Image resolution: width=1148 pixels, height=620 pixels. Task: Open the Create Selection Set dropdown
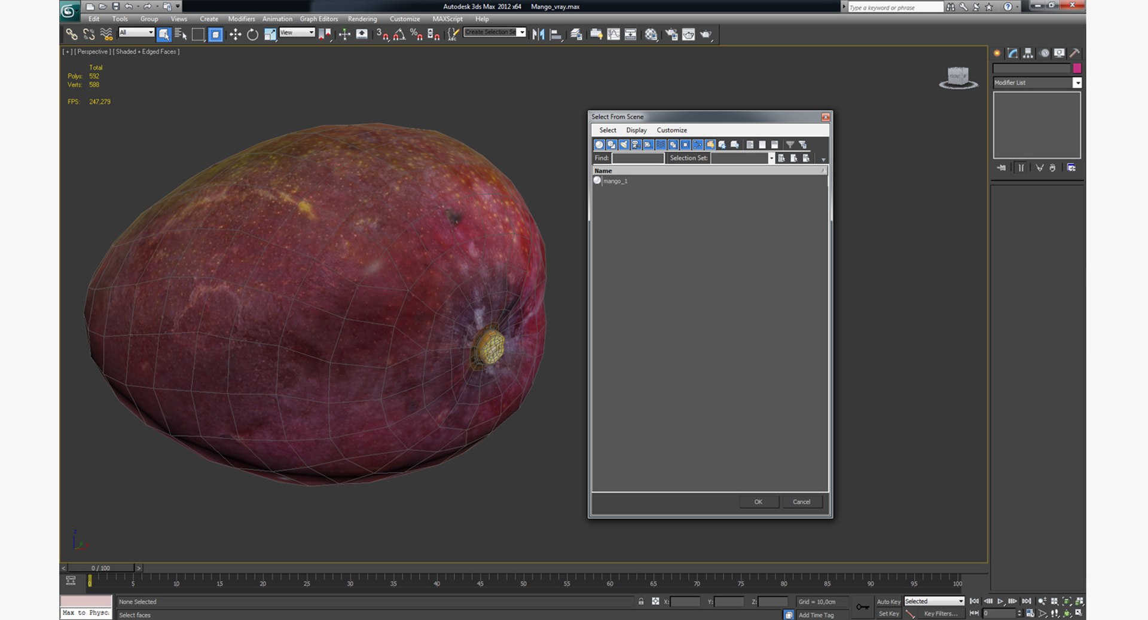tap(494, 32)
